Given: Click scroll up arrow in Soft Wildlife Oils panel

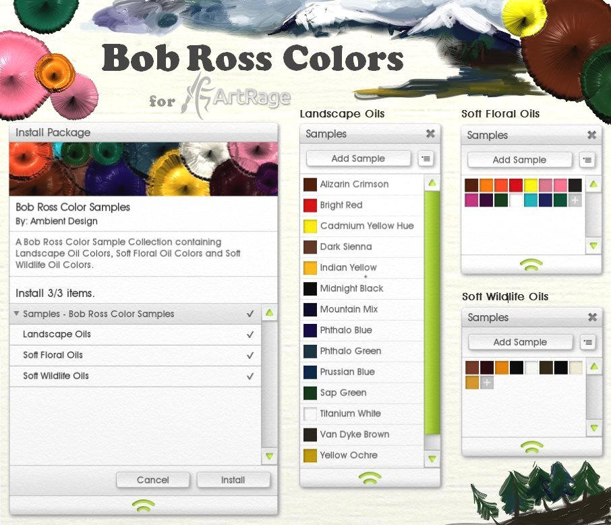Looking at the screenshot, I should (594, 366).
